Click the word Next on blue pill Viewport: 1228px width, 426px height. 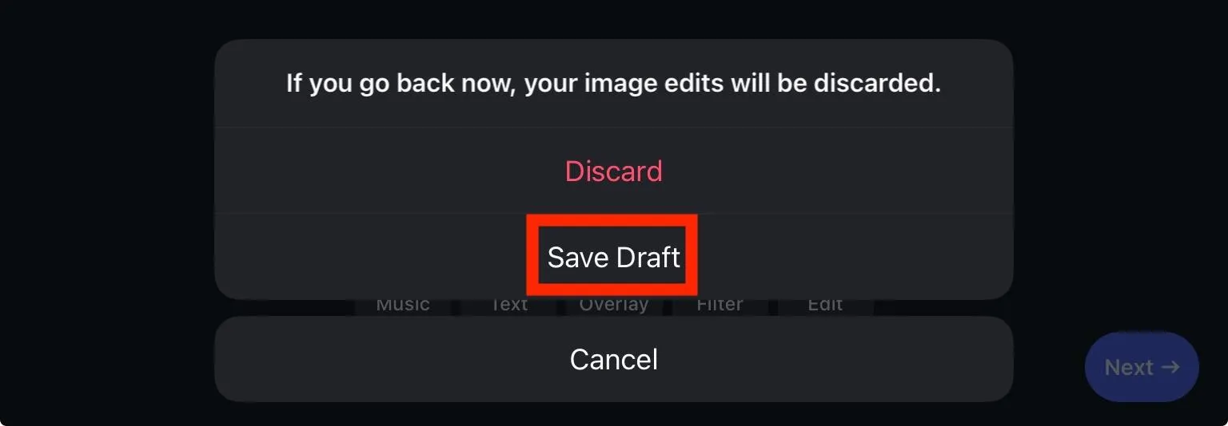(1129, 367)
